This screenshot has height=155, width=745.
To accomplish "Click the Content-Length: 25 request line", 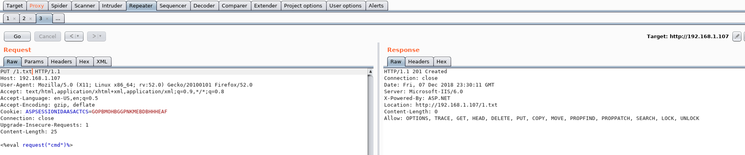I will 28,132.
